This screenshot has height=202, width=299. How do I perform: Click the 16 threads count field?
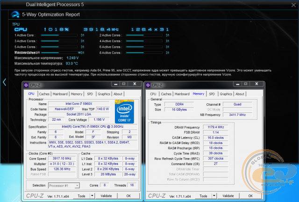point(132,185)
